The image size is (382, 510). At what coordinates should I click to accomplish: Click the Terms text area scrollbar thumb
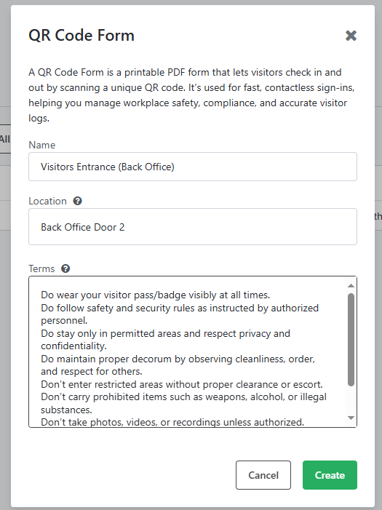[x=351, y=340]
